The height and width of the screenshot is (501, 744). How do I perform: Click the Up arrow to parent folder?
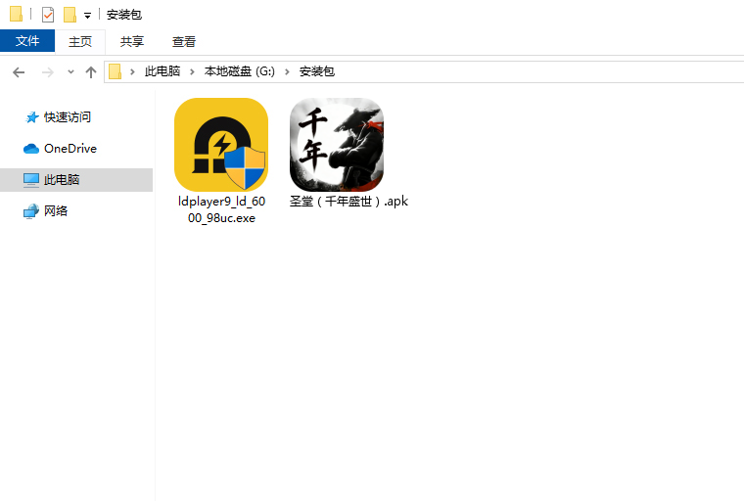[91, 71]
